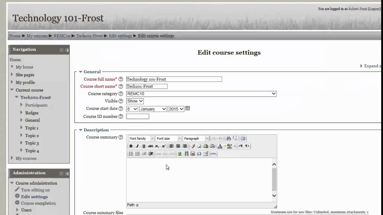Open My profile in navigation
Viewport: 383px width, 215px height.
(25, 82)
